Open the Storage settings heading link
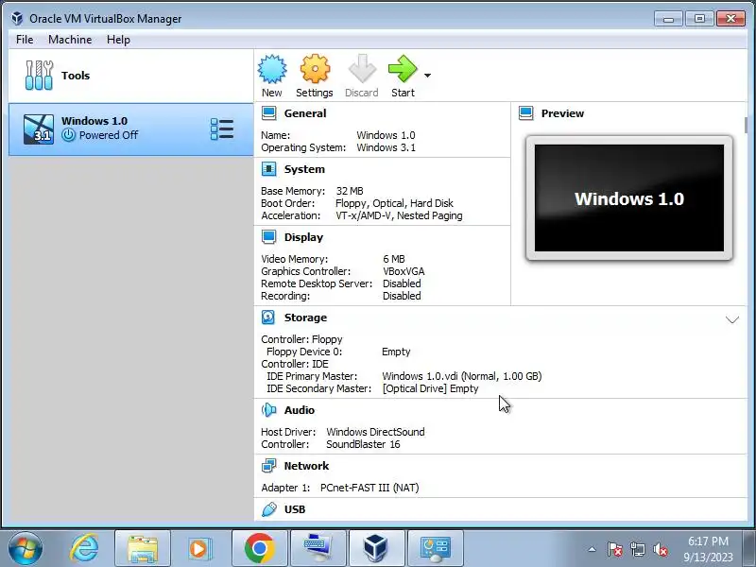Image resolution: width=756 pixels, height=567 pixels. pos(305,318)
